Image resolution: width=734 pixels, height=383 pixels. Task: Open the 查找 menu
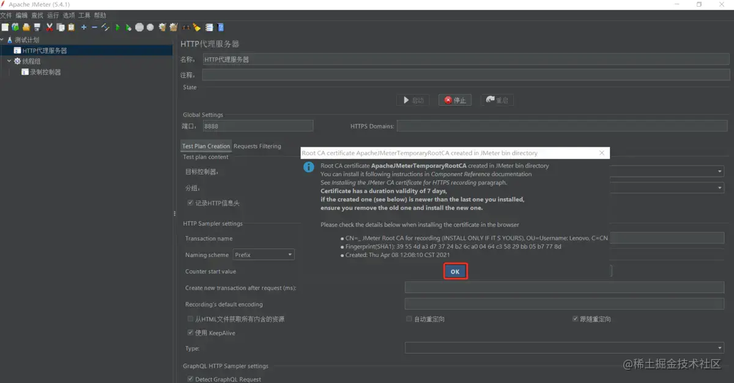pyautogui.click(x=37, y=15)
